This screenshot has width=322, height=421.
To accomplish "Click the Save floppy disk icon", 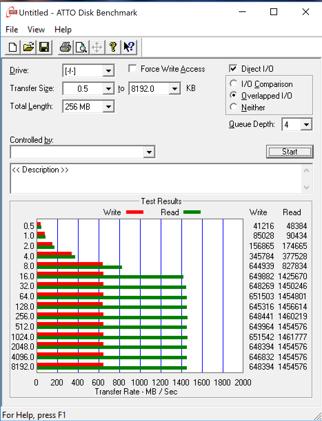I will [44, 47].
